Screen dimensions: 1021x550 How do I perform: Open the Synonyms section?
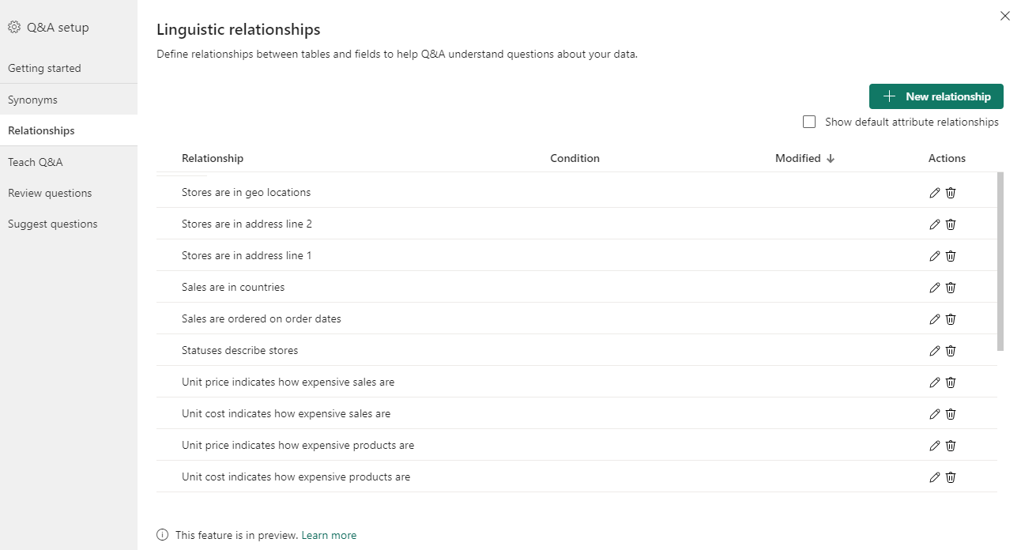33,100
